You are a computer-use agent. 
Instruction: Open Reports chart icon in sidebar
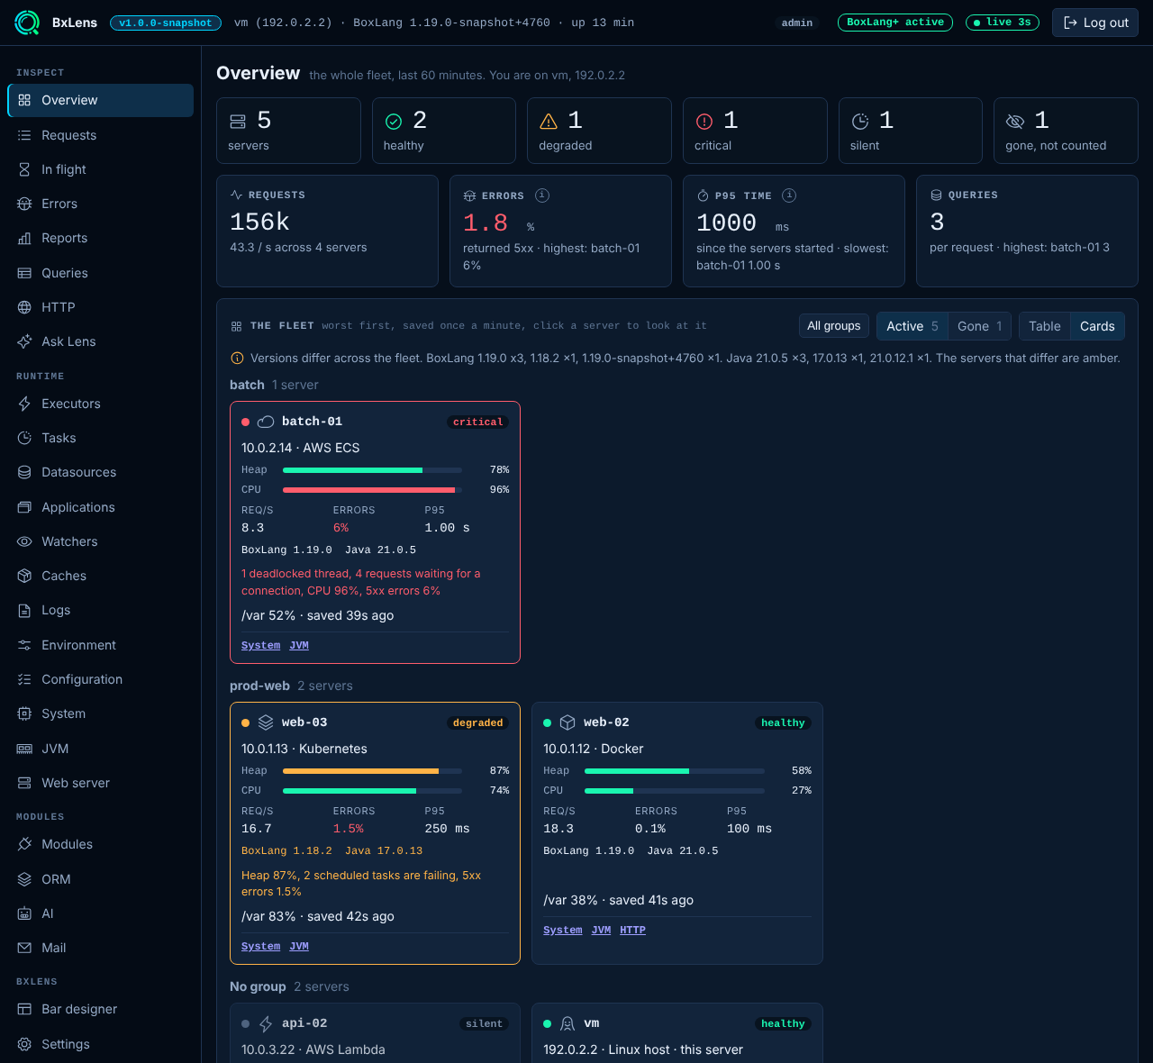(24, 238)
